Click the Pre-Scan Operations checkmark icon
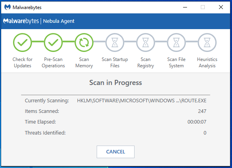Viewport: 232px width, 168px height. point(53,42)
